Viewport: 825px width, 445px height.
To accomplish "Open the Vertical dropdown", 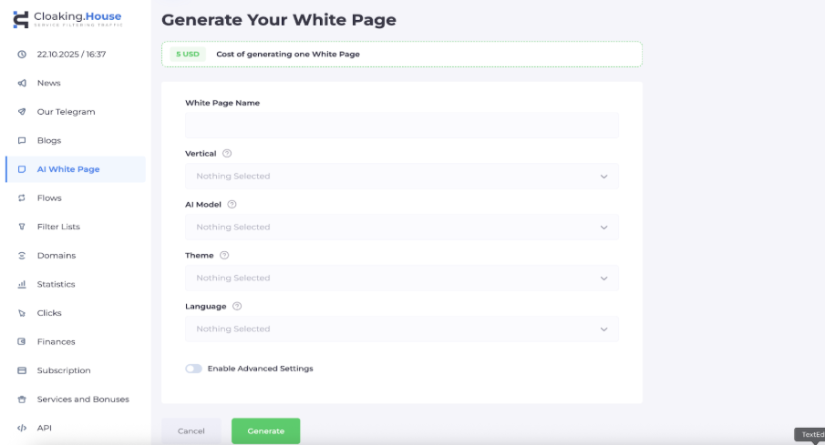I will (x=401, y=177).
